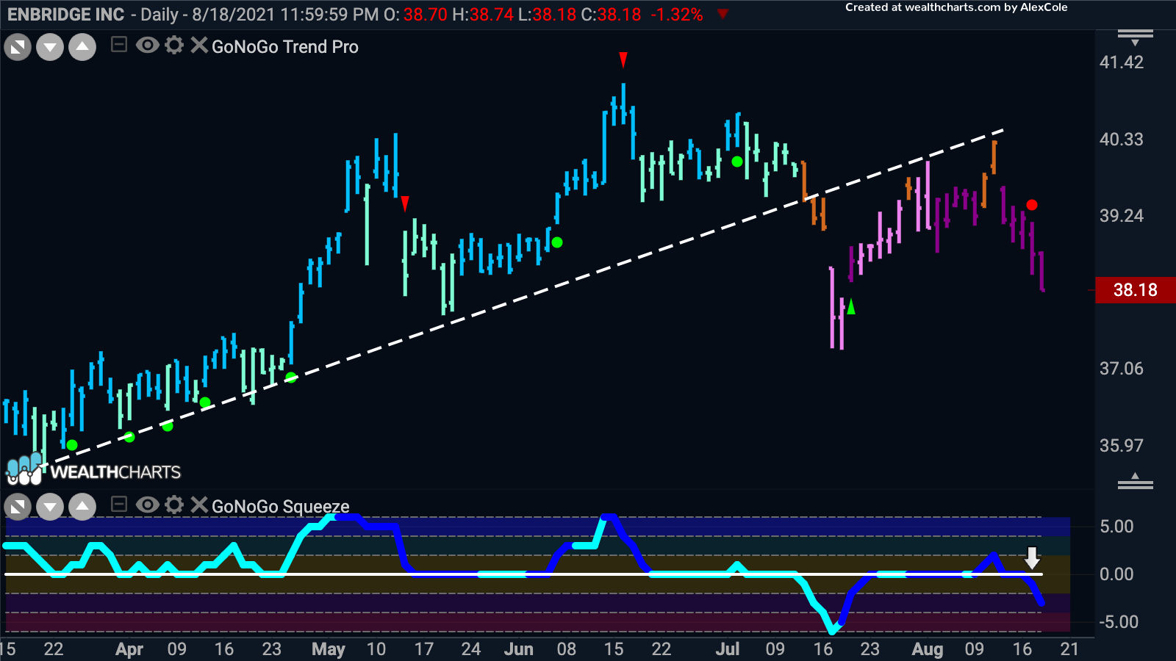Click the wealthcharts.com credit text

[x=956, y=7]
